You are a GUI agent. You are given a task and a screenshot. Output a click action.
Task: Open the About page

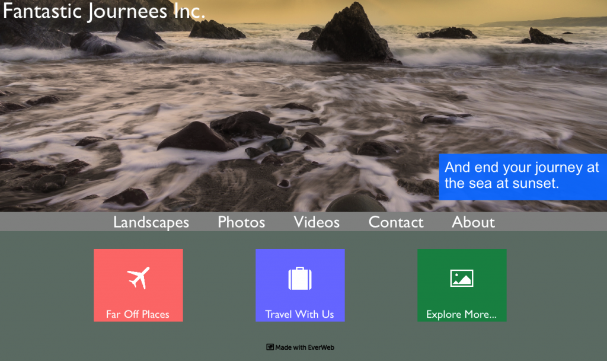473,222
